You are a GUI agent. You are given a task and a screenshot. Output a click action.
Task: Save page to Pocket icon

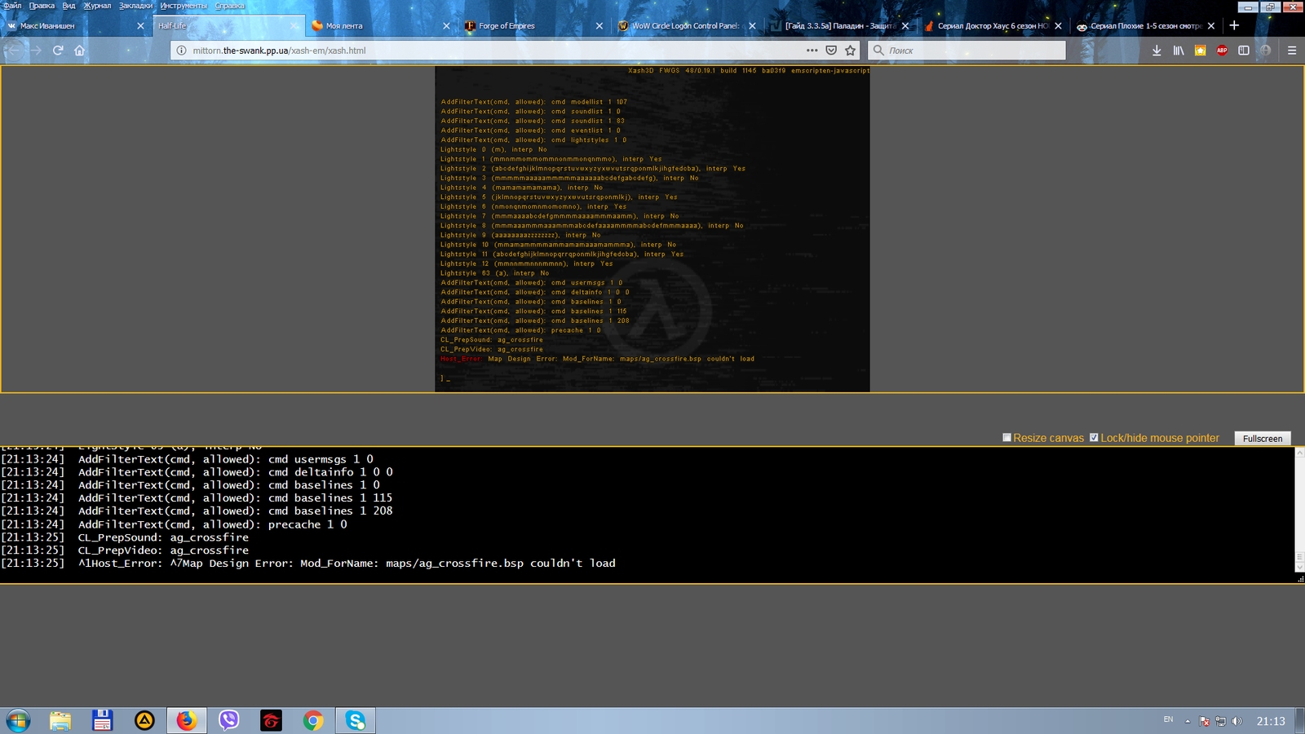[831, 51]
